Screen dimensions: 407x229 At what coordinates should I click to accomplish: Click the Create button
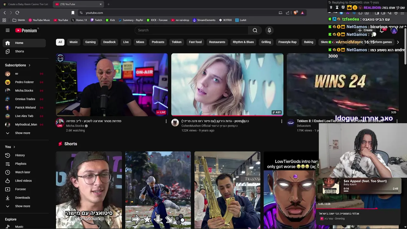(365, 30)
